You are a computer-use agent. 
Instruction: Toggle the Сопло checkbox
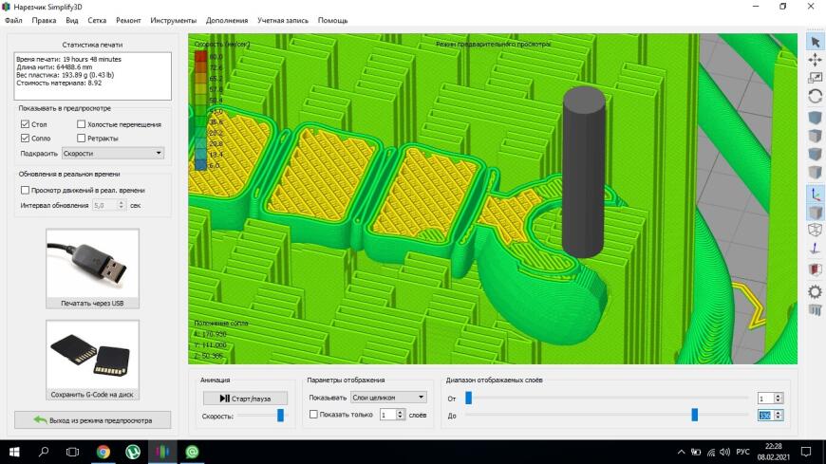coord(25,138)
